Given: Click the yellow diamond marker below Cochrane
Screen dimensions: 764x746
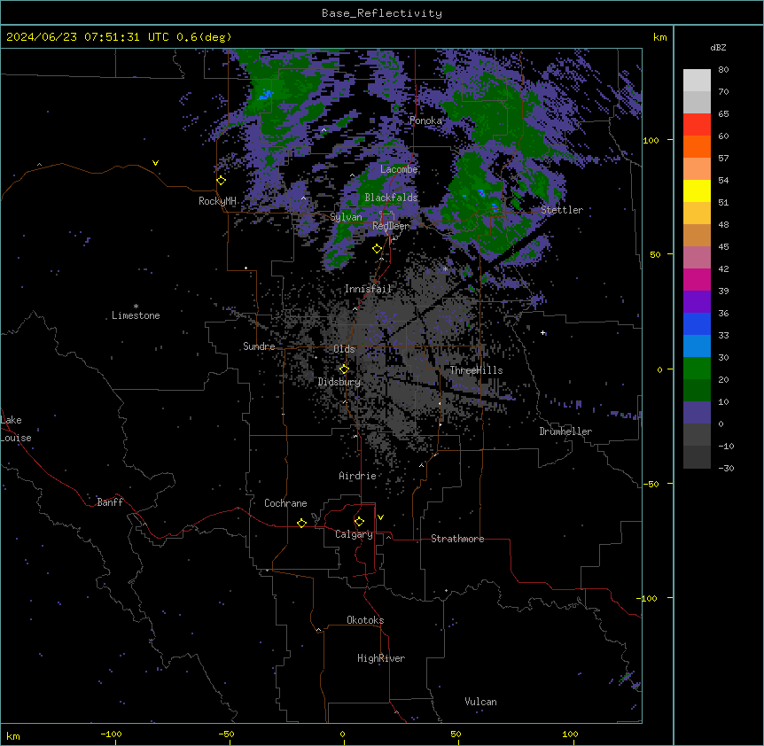Looking at the screenshot, I should point(301,523).
